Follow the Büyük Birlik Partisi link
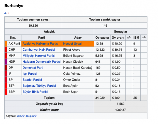 (35, 92)
